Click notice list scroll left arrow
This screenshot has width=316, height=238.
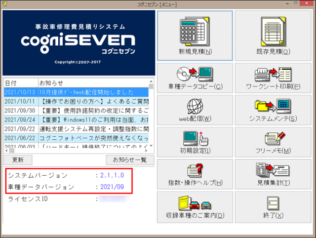tap(6, 151)
